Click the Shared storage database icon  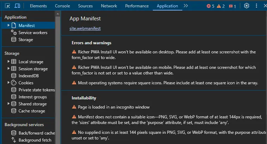[14, 104]
